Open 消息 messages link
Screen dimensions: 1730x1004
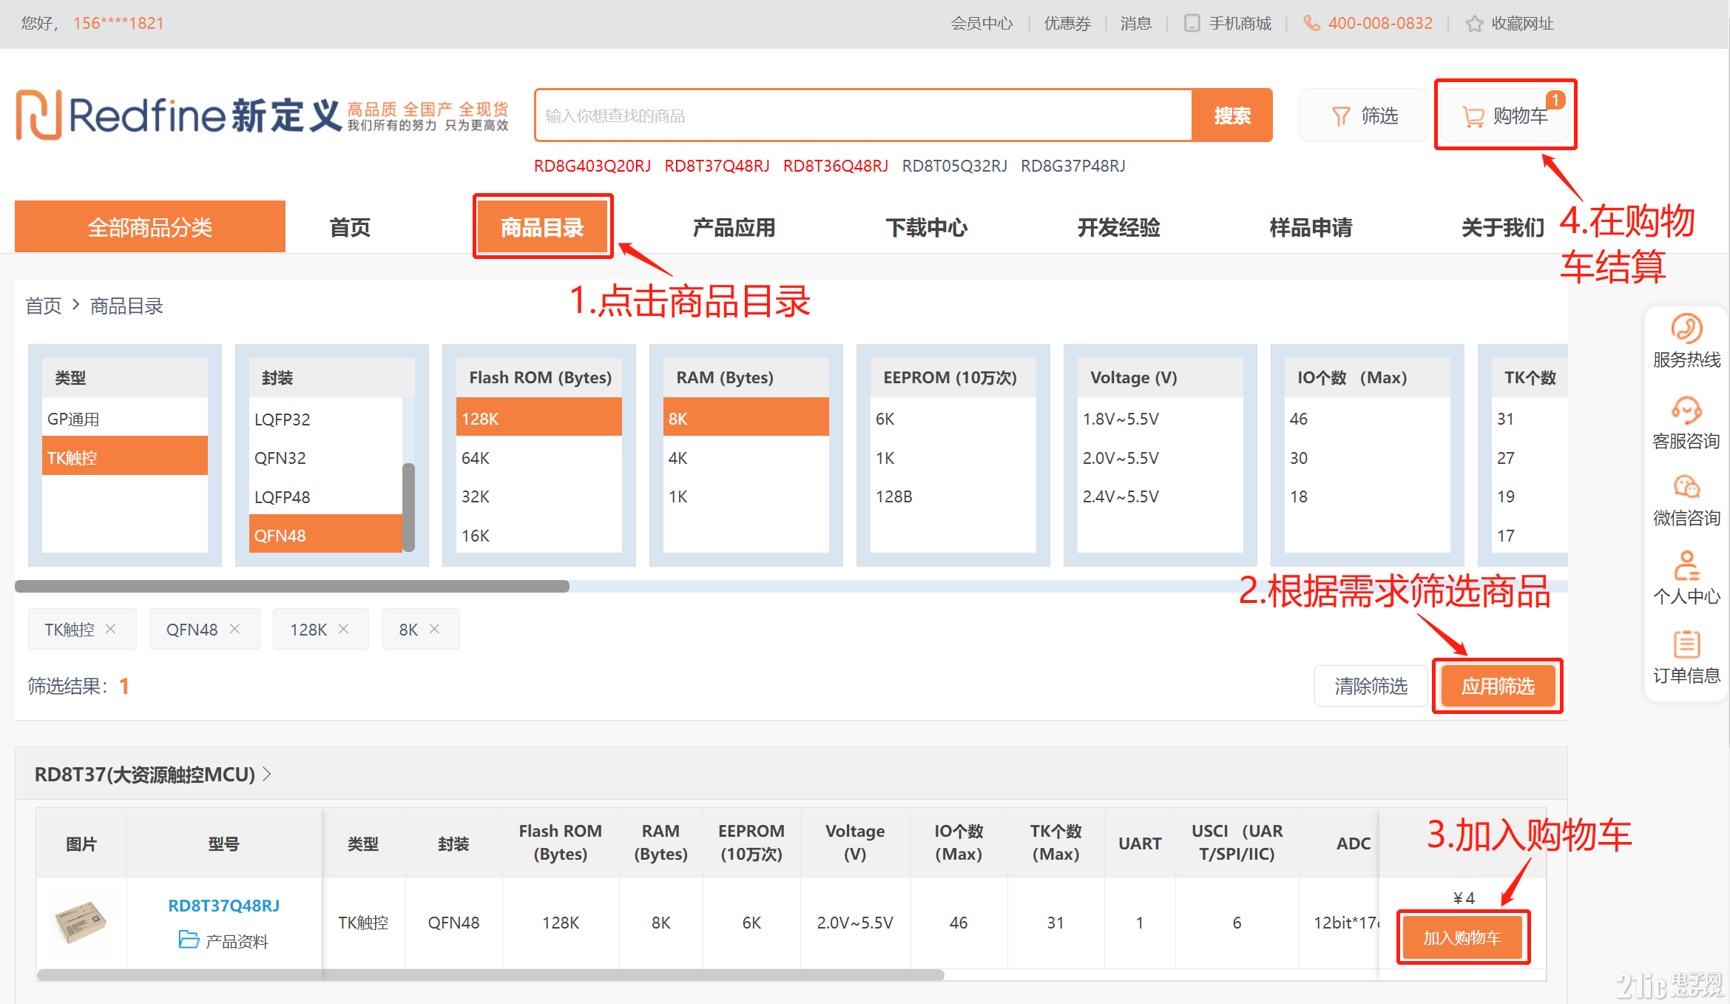coord(1136,24)
